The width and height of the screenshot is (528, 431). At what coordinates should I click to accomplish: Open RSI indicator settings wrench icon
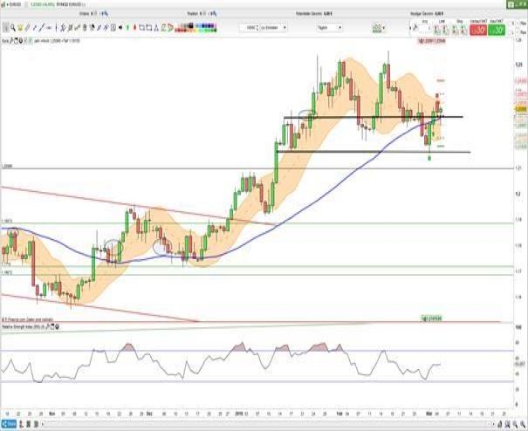tap(47, 326)
